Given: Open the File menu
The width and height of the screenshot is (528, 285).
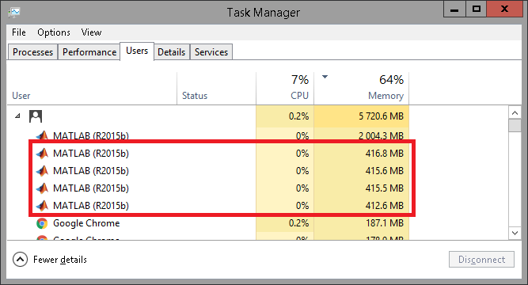Looking at the screenshot, I should coord(19,32).
